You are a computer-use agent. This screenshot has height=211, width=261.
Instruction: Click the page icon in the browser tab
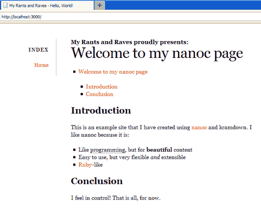[x=5, y=5]
